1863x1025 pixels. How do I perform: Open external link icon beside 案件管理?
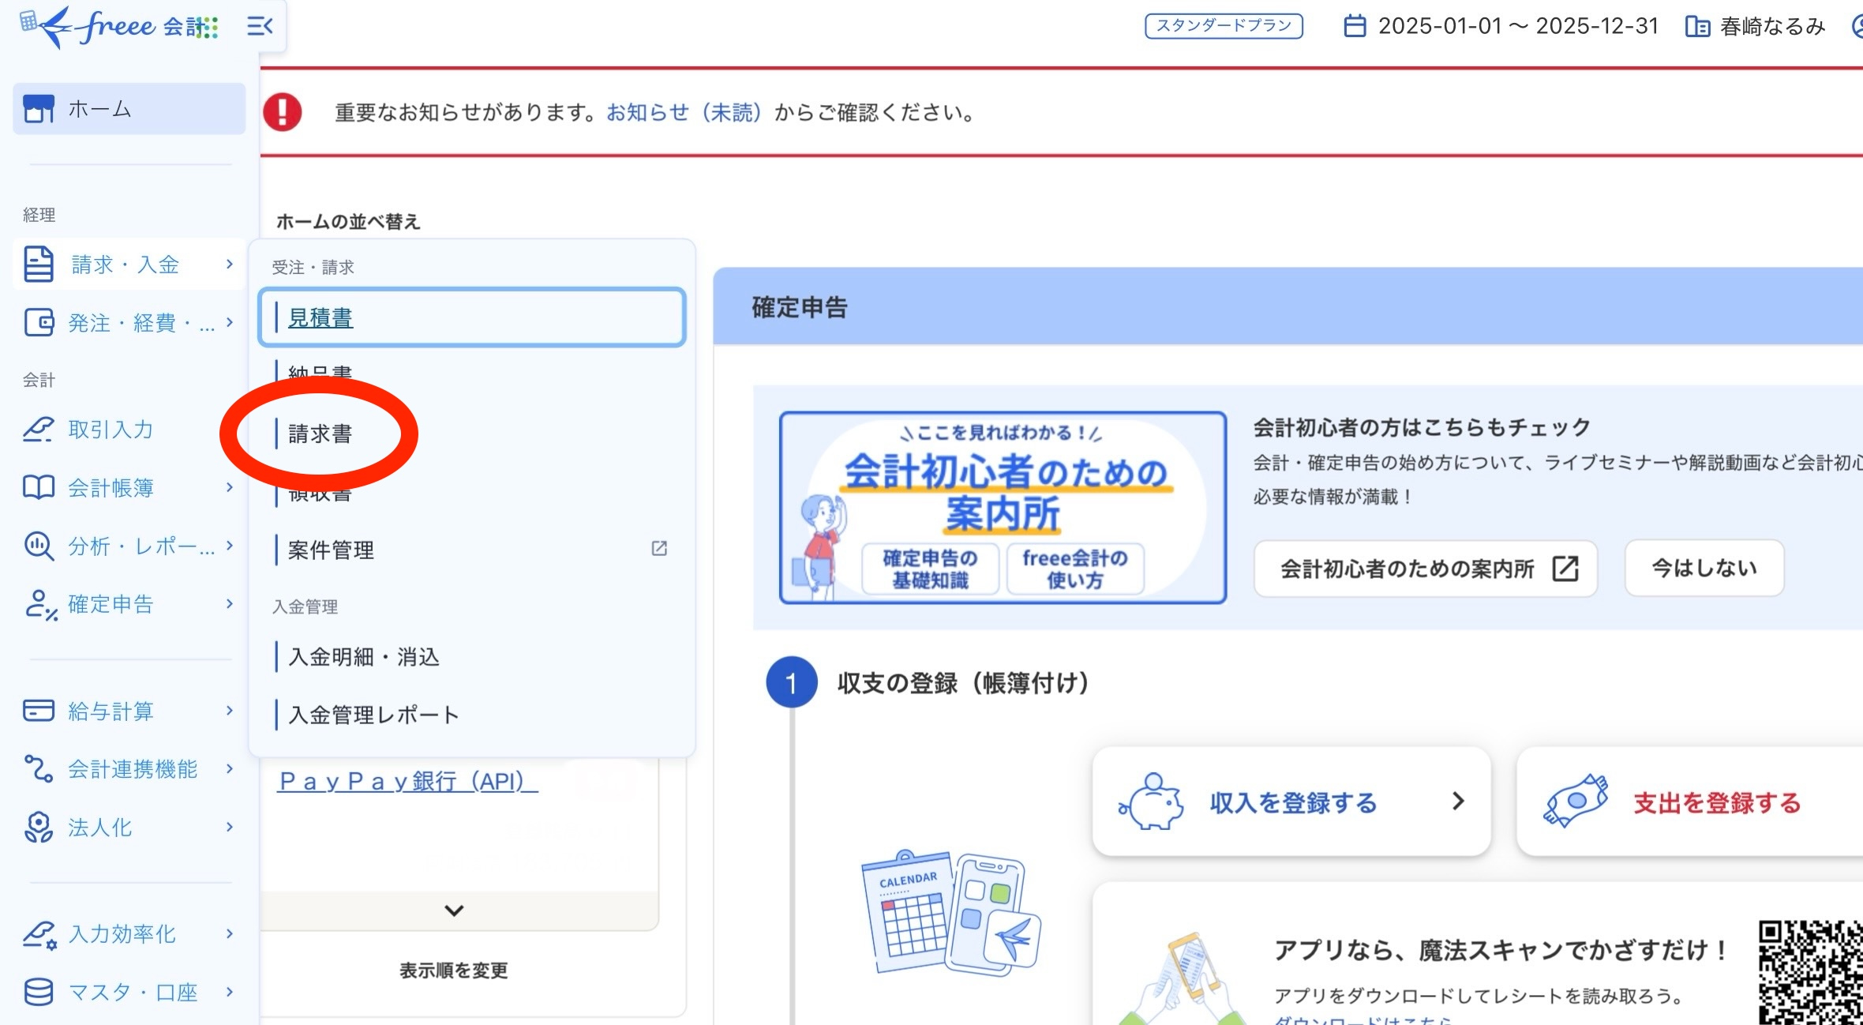(x=659, y=549)
